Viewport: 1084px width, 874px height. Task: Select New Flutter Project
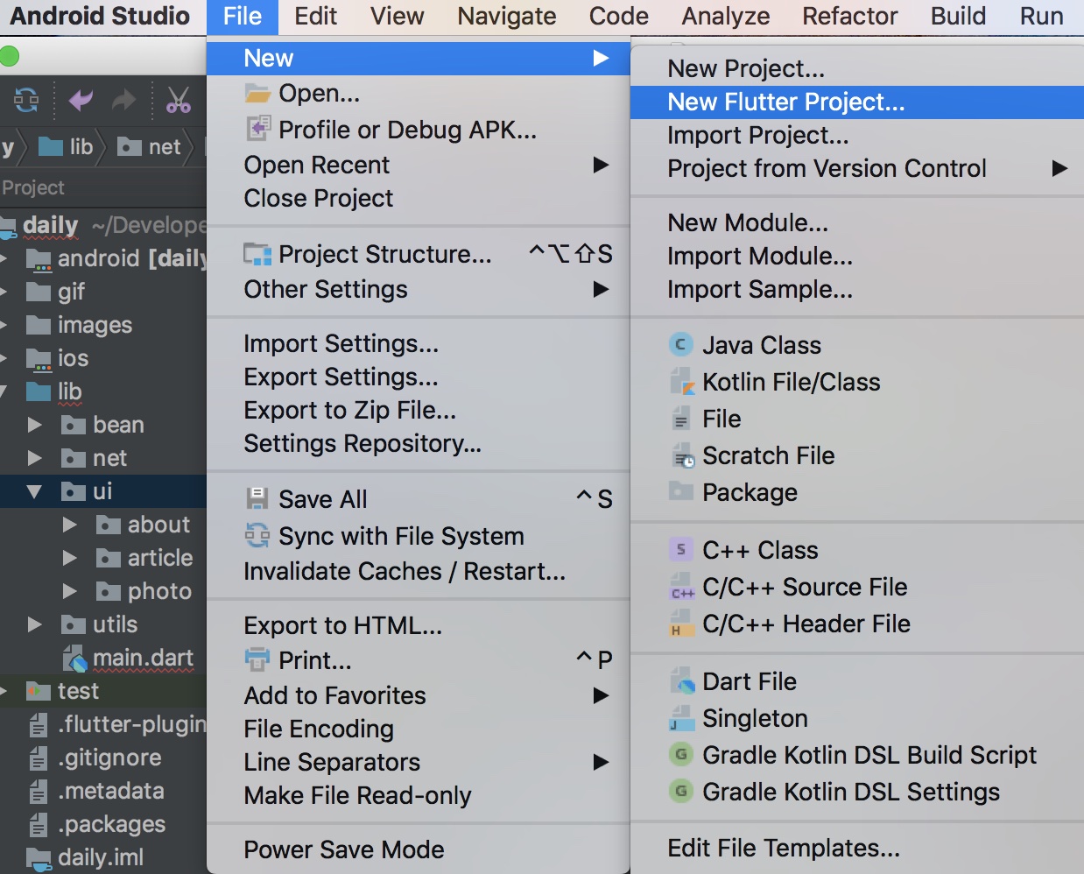coord(857,102)
